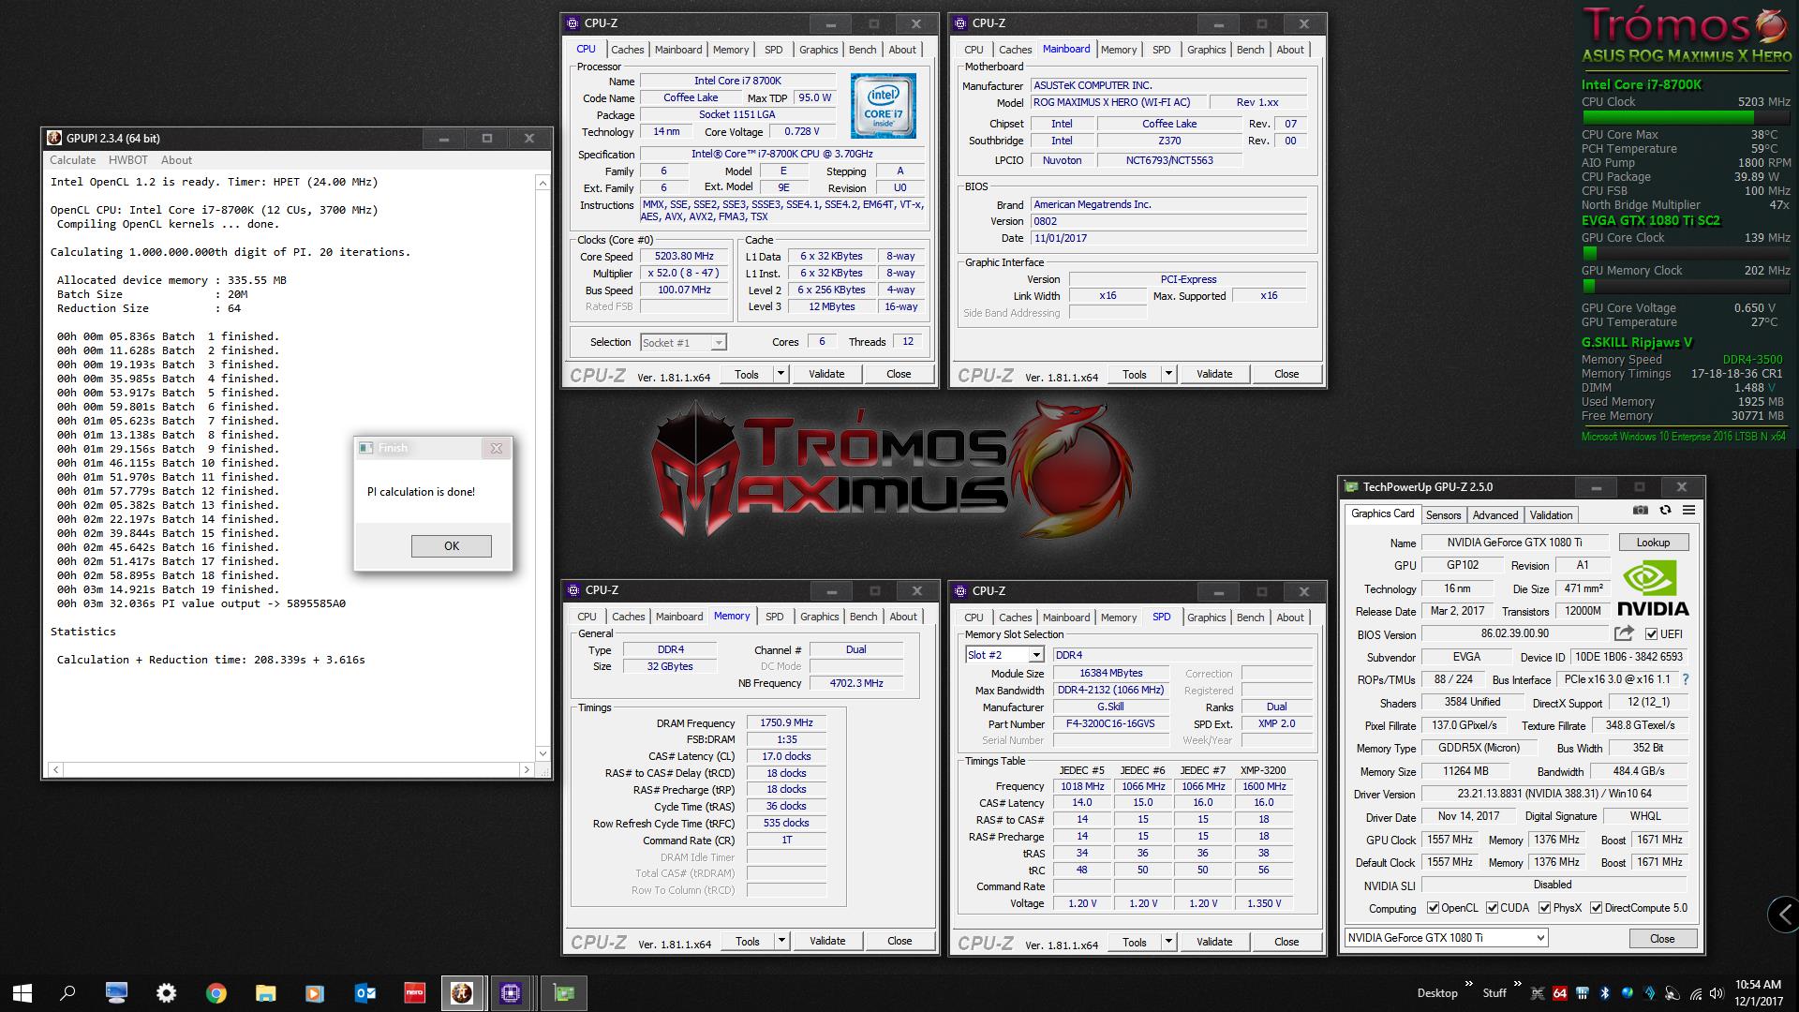This screenshot has height=1012, width=1799.
Task: Click OK in the Finish dialog
Action: [x=452, y=546]
